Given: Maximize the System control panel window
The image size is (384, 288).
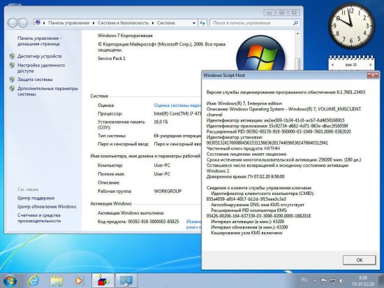Looking at the screenshot, I should (281, 13).
